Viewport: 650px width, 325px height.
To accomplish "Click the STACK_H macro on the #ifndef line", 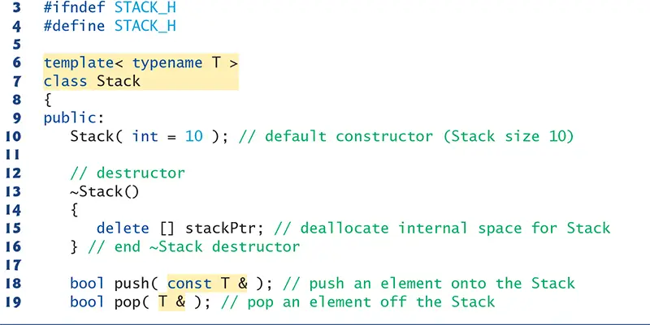I will tap(145, 8).
